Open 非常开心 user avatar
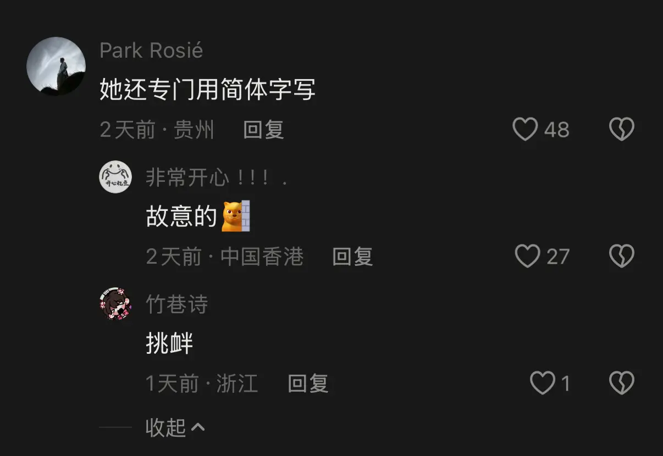This screenshot has height=456, width=663. pos(115,177)
